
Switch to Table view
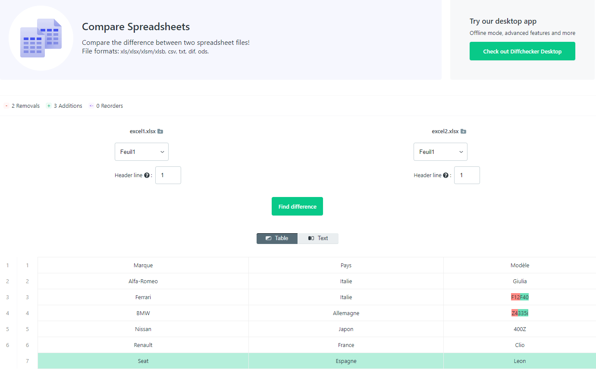click(277, 238)
